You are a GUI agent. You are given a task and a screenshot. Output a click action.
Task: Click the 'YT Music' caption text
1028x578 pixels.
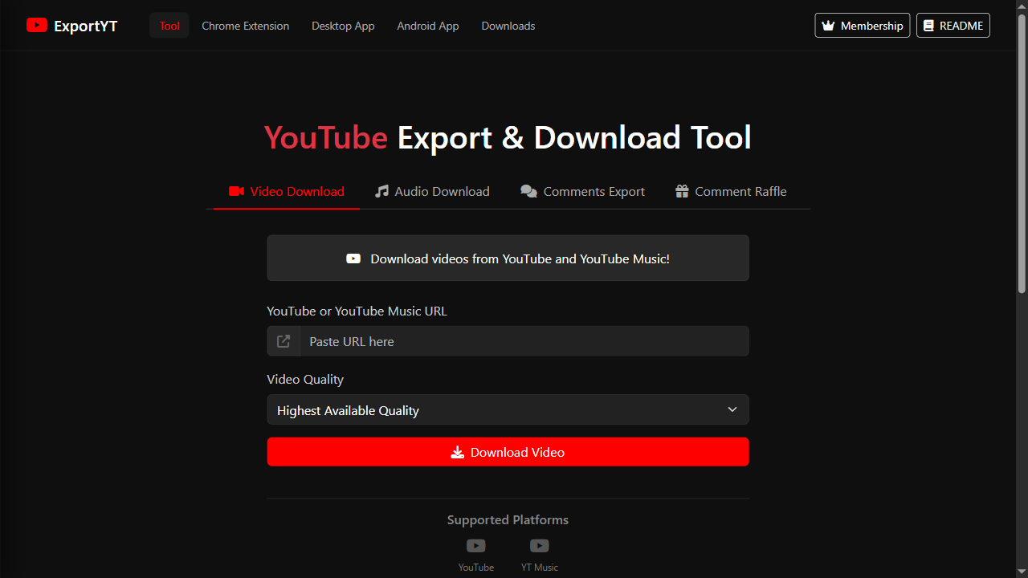click(x=540, y=568)
